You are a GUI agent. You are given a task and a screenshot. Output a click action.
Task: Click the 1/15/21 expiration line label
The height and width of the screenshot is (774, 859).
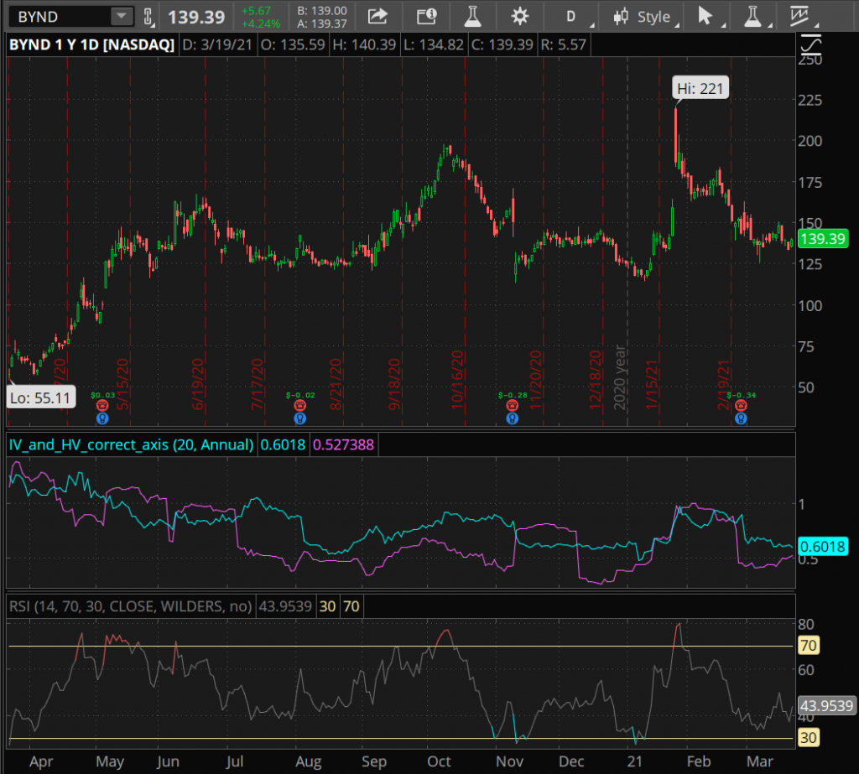pyautogui.click(x=652, y=384)
